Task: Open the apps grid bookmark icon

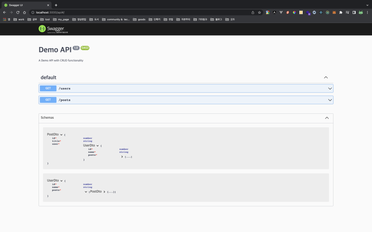Action: (4, 19)
